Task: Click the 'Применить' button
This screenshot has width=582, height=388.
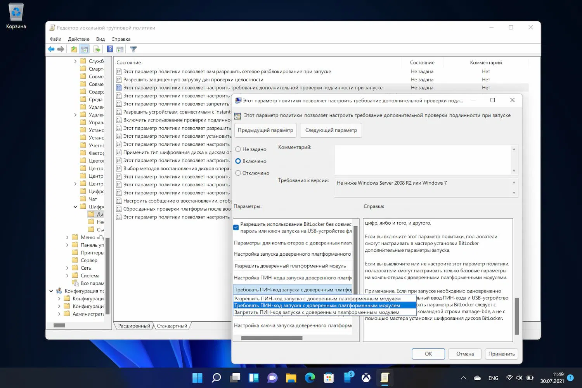Action: pos(501,354)
